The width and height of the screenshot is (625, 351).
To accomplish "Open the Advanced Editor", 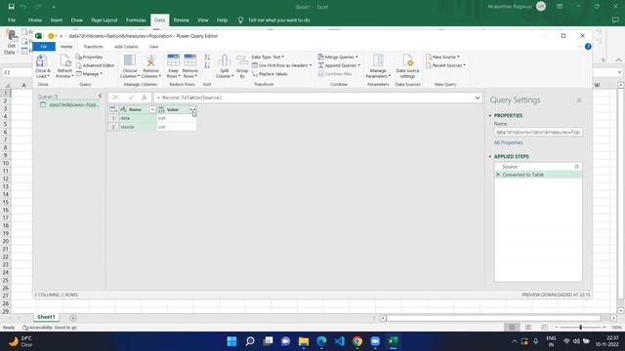I will tap(96, 65).
